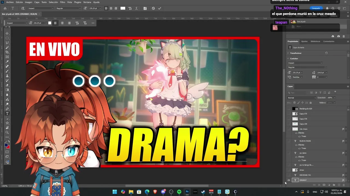Screen dimensions: 350x196
Task: Select the Gradient tool
Action: click(7, 90)
